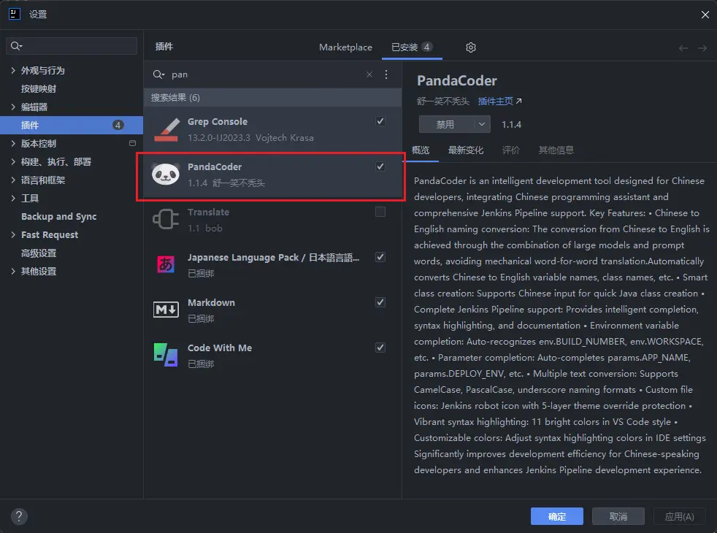Enable the Translate plugin checkbox

pyautogui.click(x=380, y=212)
